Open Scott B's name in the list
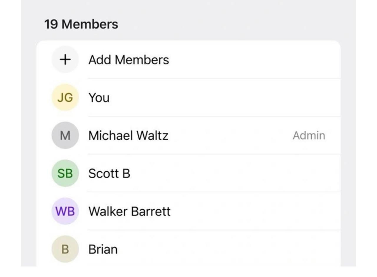This screenshot has height=277, width=377. click(109, 174)
